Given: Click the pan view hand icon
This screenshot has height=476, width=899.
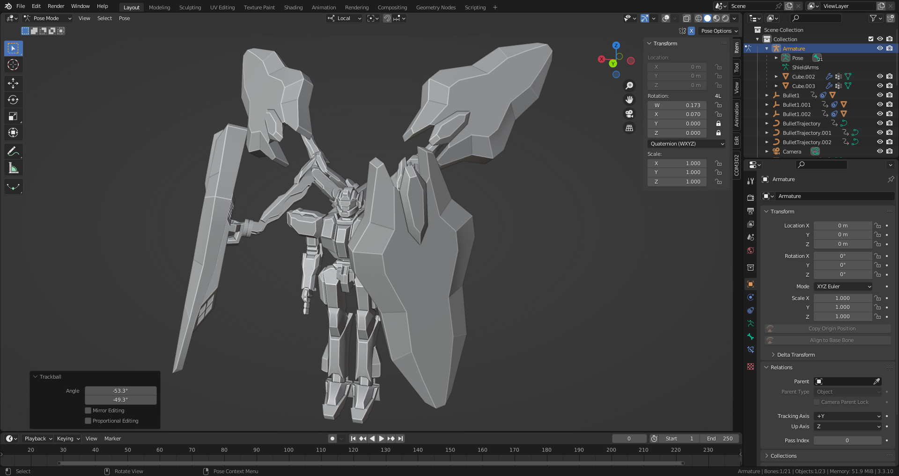Looking at the screenshot, I should tap(629, 100).
